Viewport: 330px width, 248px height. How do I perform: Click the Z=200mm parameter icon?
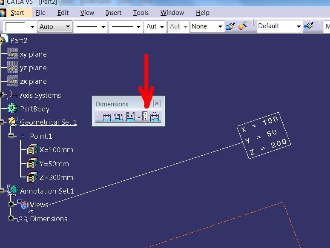32,177
